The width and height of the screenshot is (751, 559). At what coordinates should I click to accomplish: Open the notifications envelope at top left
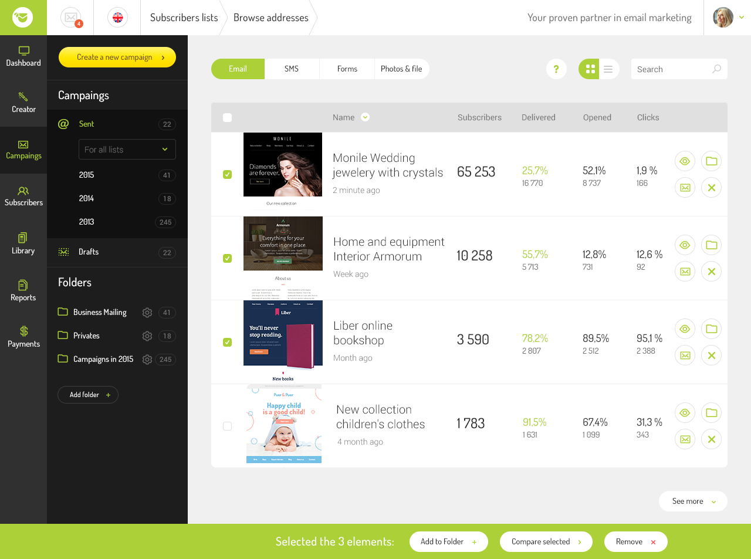(70, 17)
